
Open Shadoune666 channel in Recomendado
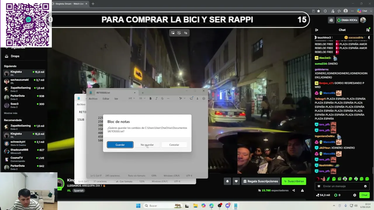[25, 151]
